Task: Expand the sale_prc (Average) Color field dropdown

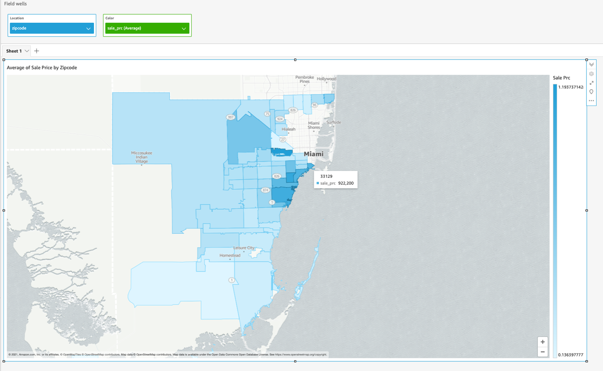Action: tap(184, 28)
